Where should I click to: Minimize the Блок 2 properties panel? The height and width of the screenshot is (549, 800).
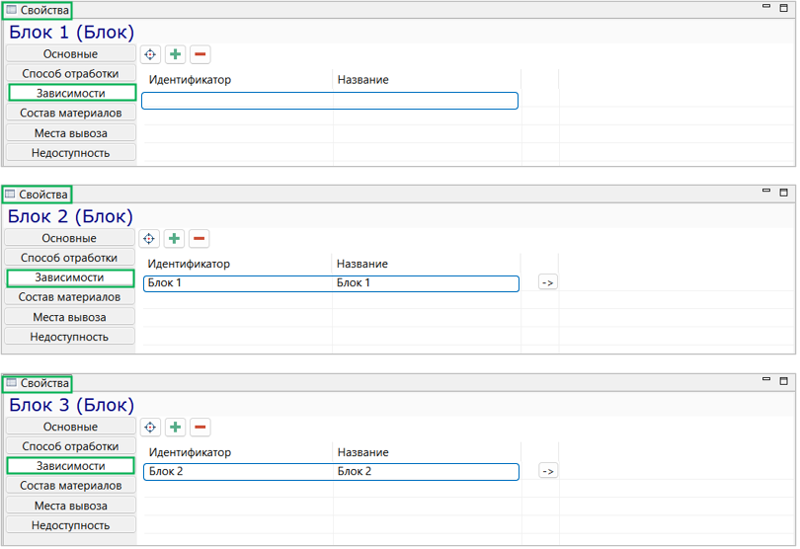click(765, 191)
